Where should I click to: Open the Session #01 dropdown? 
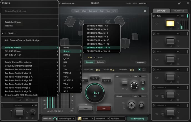click(x=102, y=119)
